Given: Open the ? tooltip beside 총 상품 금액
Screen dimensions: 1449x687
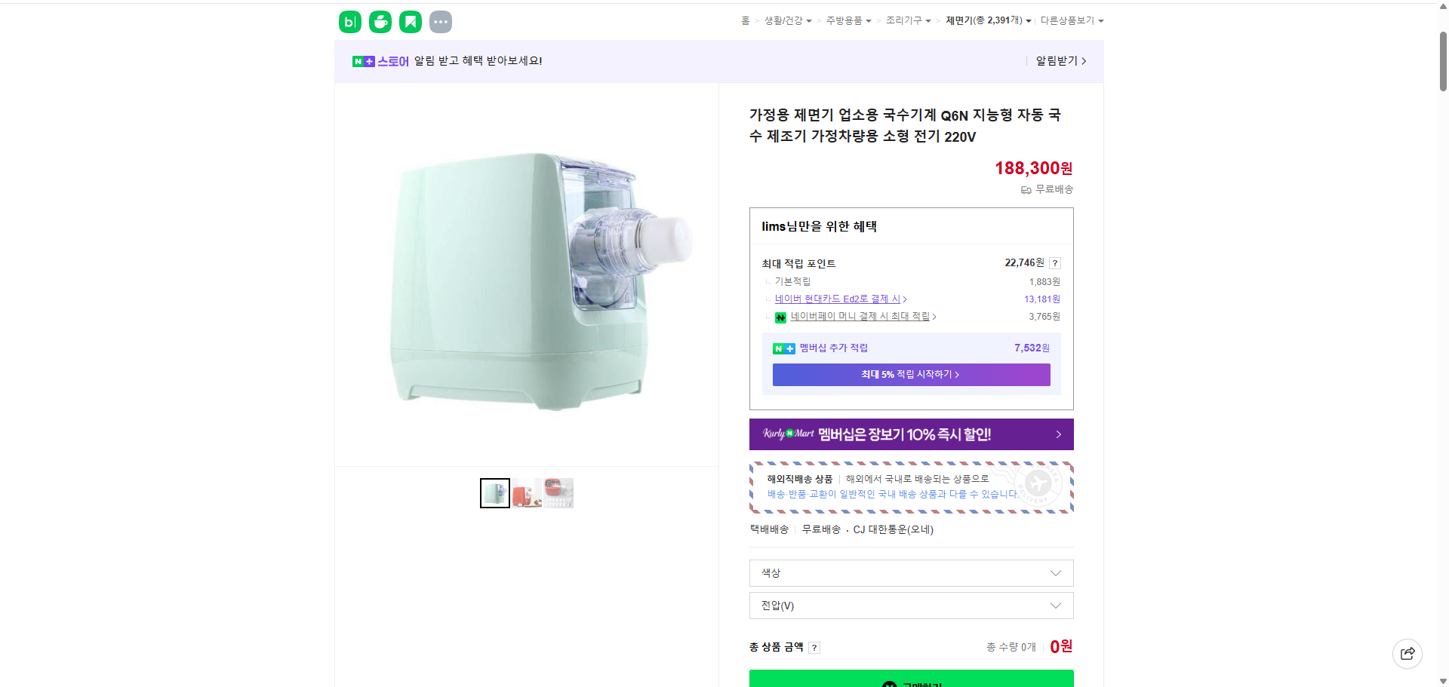Looking at the screenshot, I should tap(814, 647).
